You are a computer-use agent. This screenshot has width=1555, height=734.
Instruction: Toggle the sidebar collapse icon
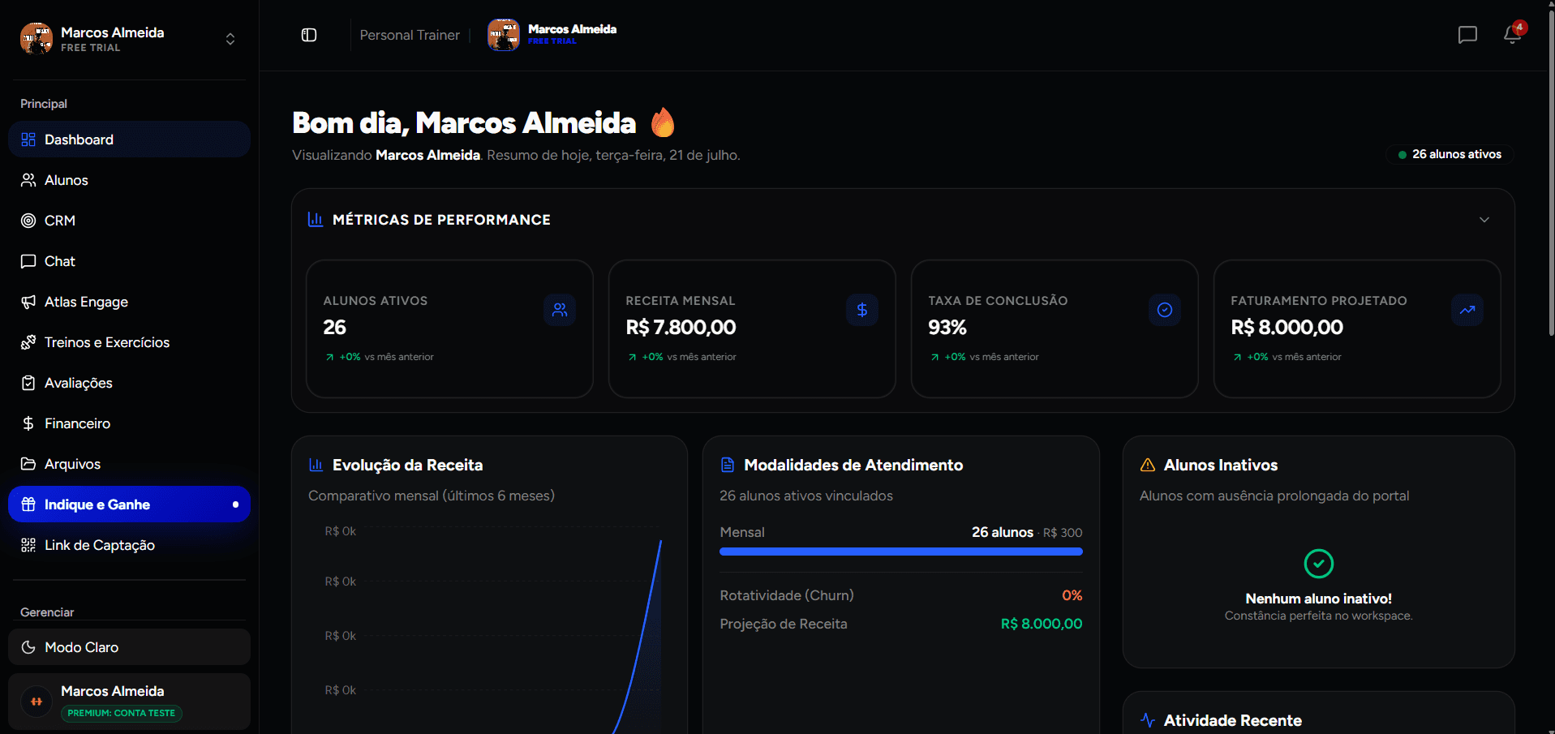[x=309, y=35]
